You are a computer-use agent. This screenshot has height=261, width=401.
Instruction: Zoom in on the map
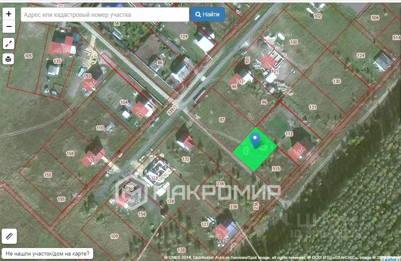9,14
